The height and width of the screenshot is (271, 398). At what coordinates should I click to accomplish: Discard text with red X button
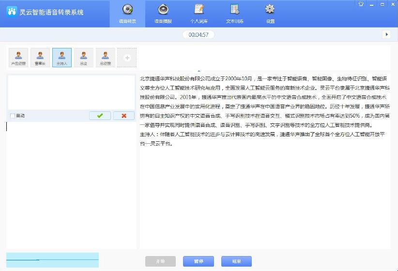[x=124, y=116]
